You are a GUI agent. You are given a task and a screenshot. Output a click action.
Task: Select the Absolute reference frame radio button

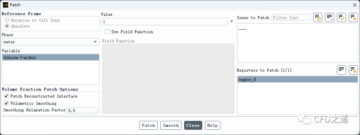[7, 26]
